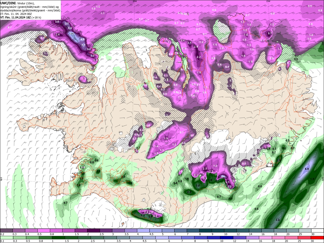
Task: Click the light lavender 4 swatch in the top legend row
Action: pos(143,231)
